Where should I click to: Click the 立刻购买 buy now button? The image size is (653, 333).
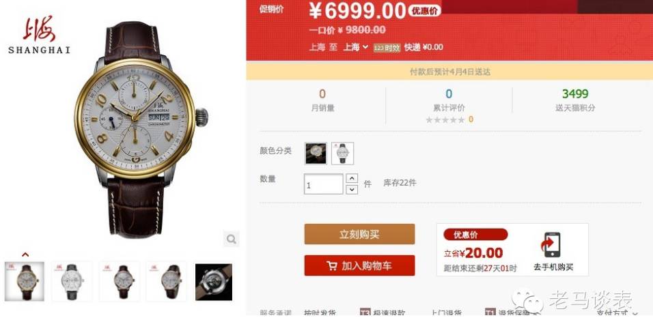coord(359,234)
